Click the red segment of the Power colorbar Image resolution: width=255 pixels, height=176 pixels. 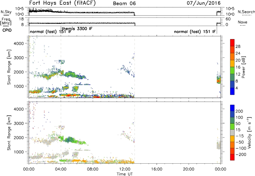232,43
